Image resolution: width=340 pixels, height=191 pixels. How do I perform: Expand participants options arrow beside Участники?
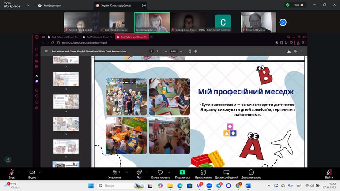126,172
